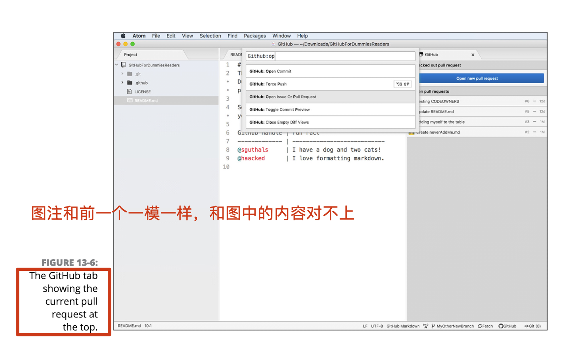Run GitHub: Close Empty Diff Views command
This screenshot has width=583, height=342.
click(x=330, y=122)
